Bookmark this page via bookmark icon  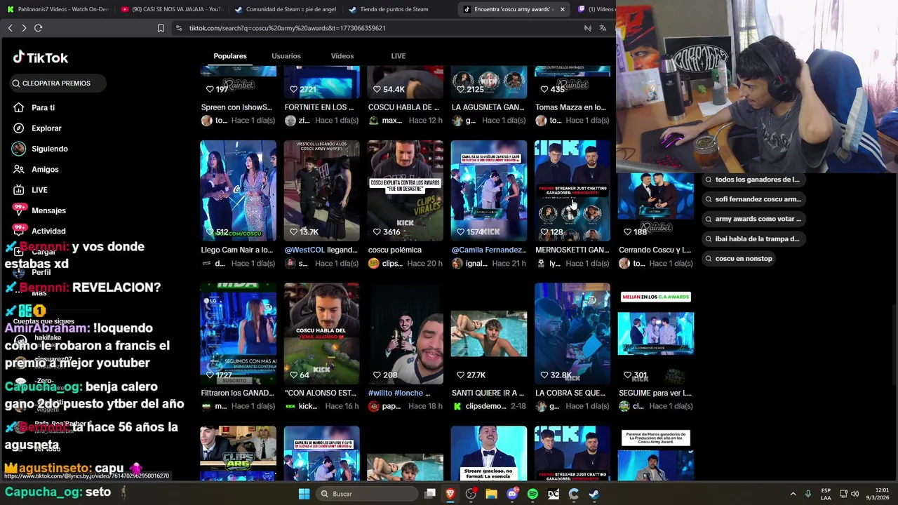pyautogui.click(x=161, y=28)
